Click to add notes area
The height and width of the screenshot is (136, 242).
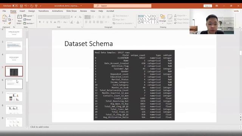[39, 127]
